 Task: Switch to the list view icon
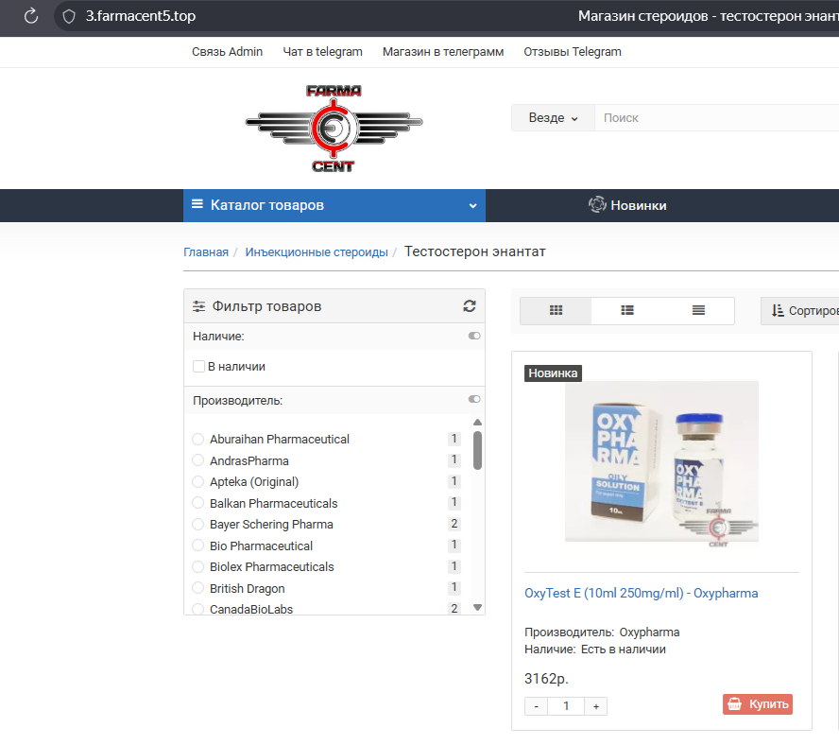(x=626, y=310)
